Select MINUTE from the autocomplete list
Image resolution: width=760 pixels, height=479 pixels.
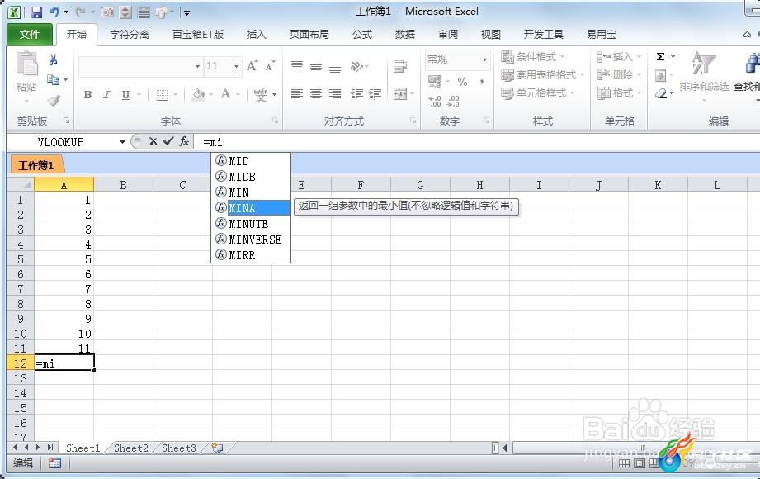[x=251, y=224]
